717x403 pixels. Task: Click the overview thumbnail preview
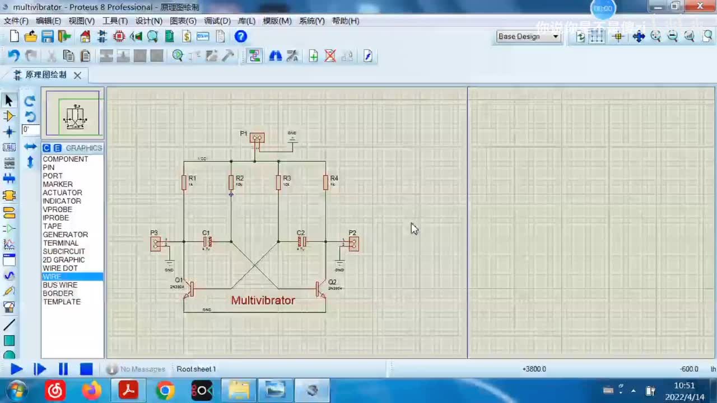(73, 113)
